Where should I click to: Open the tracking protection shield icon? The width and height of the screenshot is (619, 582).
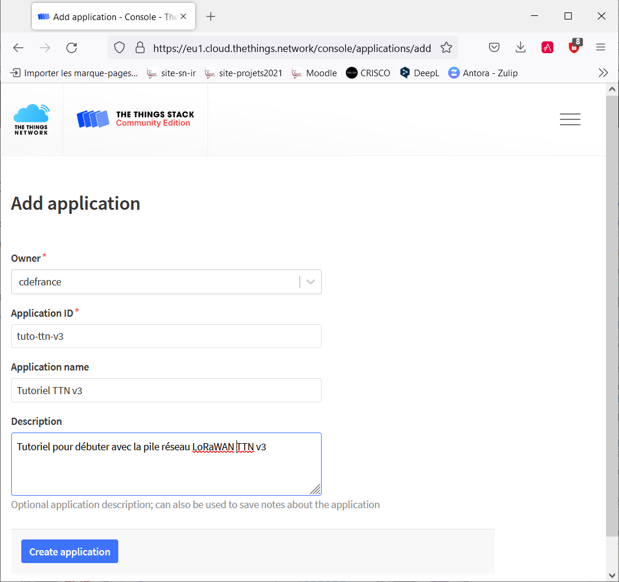click(119, 48)
